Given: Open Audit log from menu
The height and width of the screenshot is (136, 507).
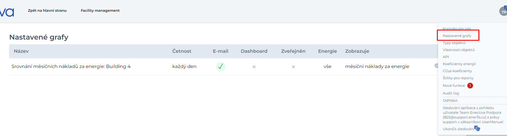Looking at the screenshot, I should pyautogui.click(x=451, y=93).
